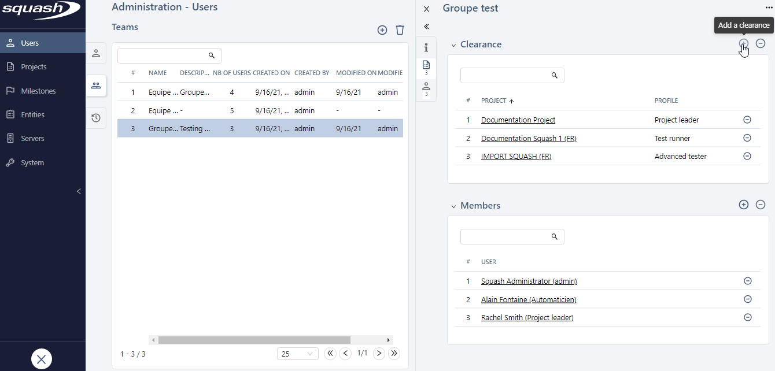Click the Clearance search input field
The image size is (775, 371).
[x=505, y=75]
